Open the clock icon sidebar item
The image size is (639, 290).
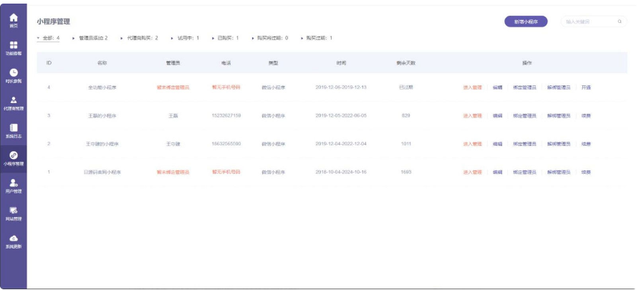(14, 74)
